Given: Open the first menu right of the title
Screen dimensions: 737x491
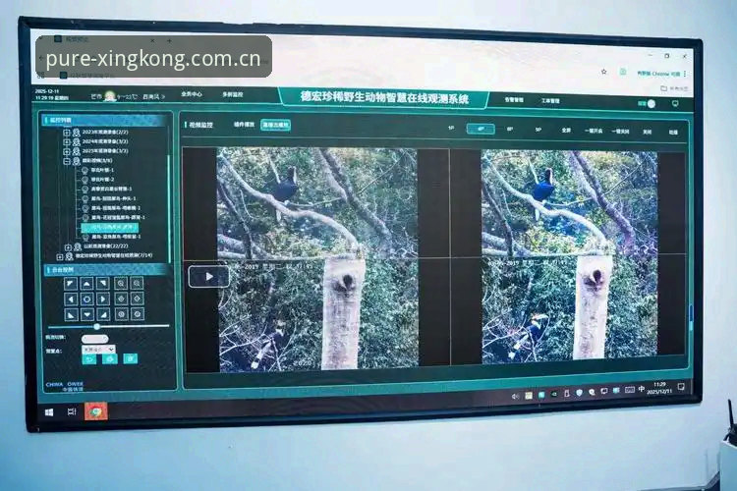Looking at the screenshot, I should 513,99.
